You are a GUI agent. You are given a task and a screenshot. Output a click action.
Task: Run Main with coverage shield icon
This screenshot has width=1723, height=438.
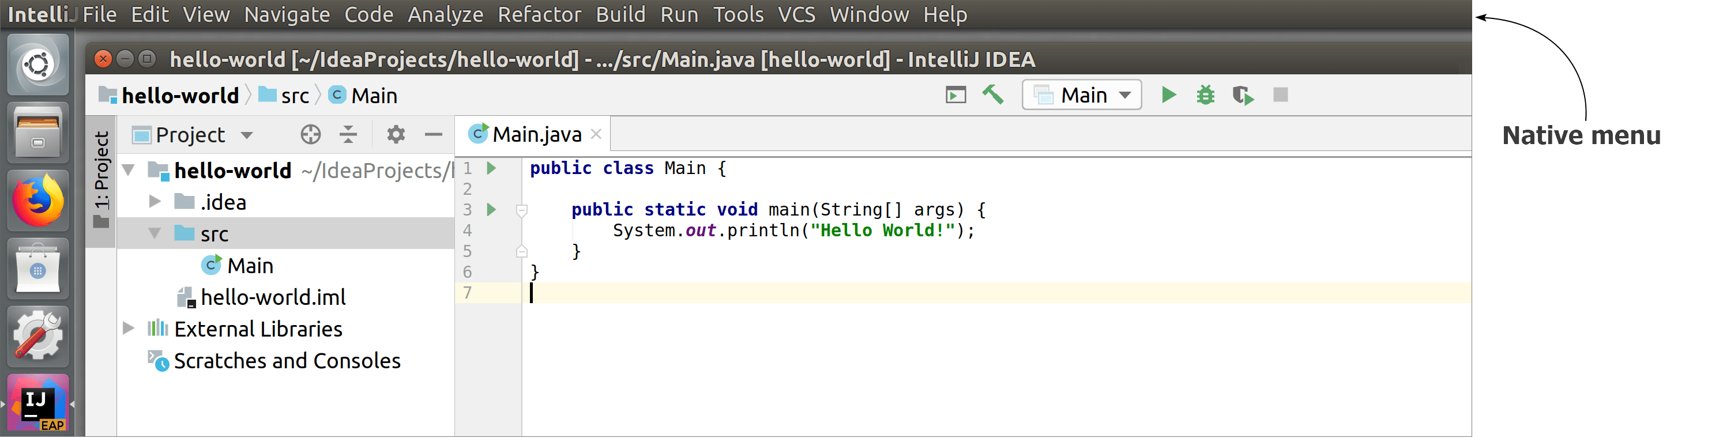(1243, 95)
